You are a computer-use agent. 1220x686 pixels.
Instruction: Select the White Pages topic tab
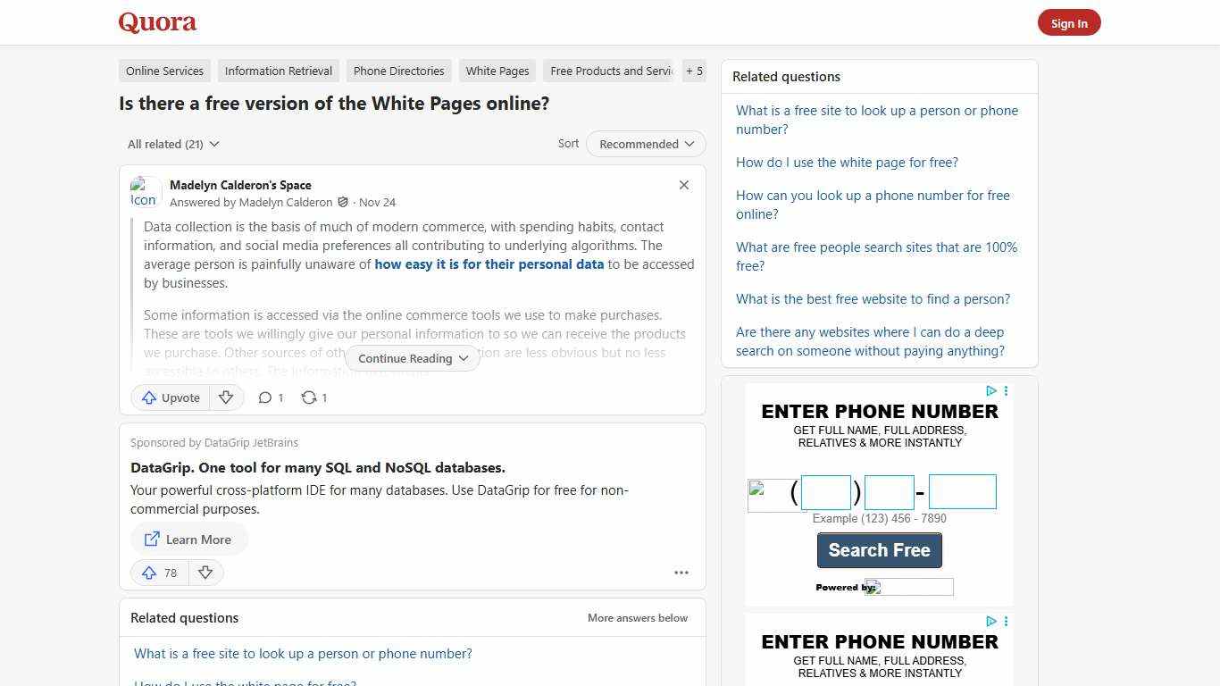(x=497, y=71)
